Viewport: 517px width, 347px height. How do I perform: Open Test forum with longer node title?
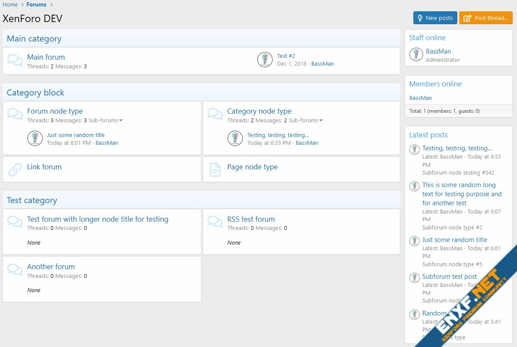[x=98, y=219]
